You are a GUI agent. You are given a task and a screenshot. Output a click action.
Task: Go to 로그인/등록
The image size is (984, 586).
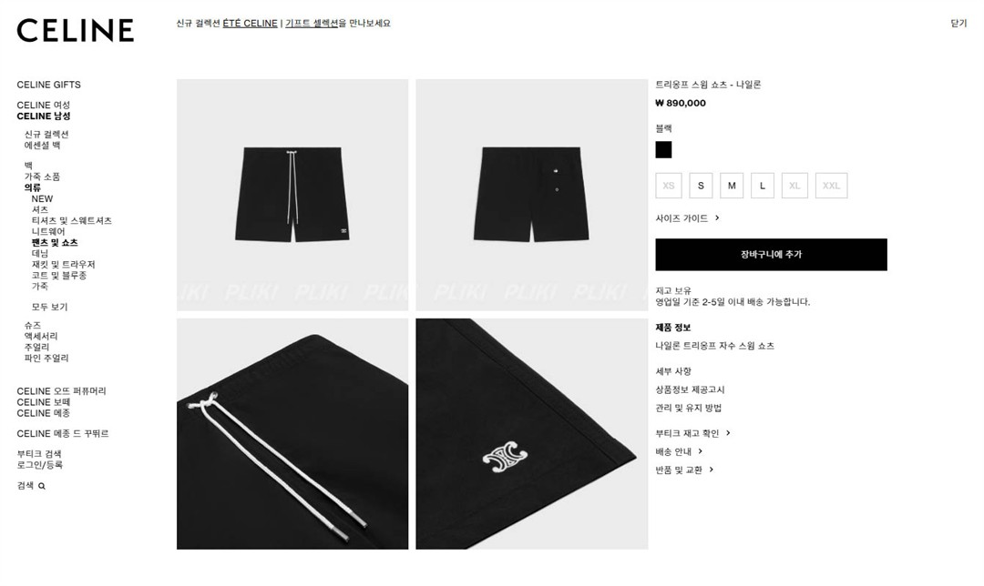pyautogui.click(x=39, y=465)
